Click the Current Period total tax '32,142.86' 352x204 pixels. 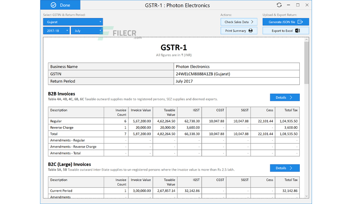point(290,191)
